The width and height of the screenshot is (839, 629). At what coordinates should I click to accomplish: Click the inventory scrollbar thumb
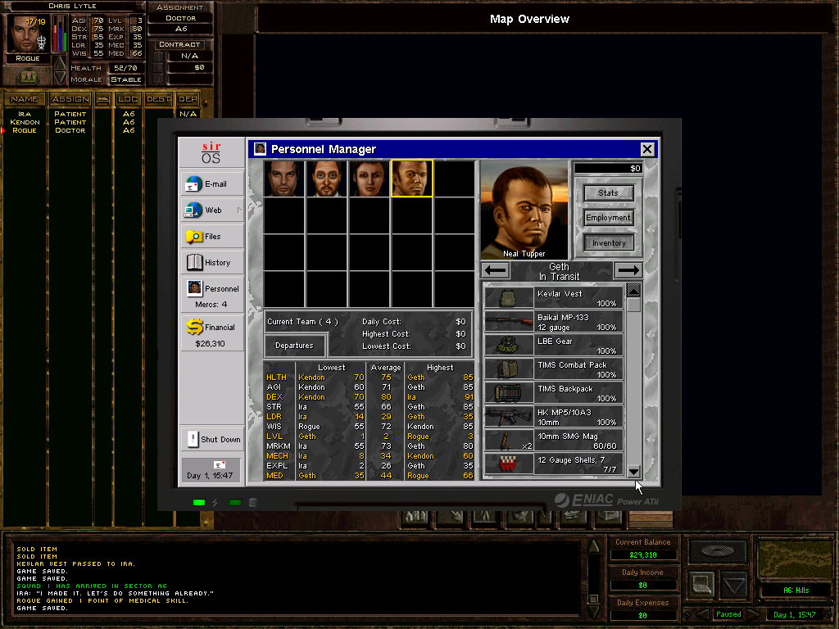point(633,305)
